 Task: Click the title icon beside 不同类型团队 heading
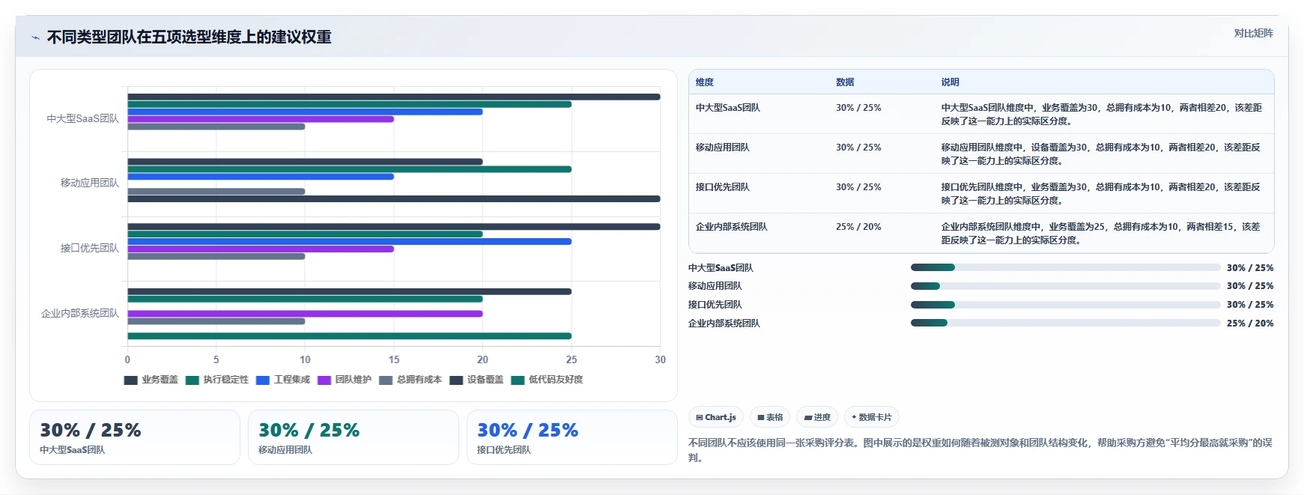[x=35, y=37]
